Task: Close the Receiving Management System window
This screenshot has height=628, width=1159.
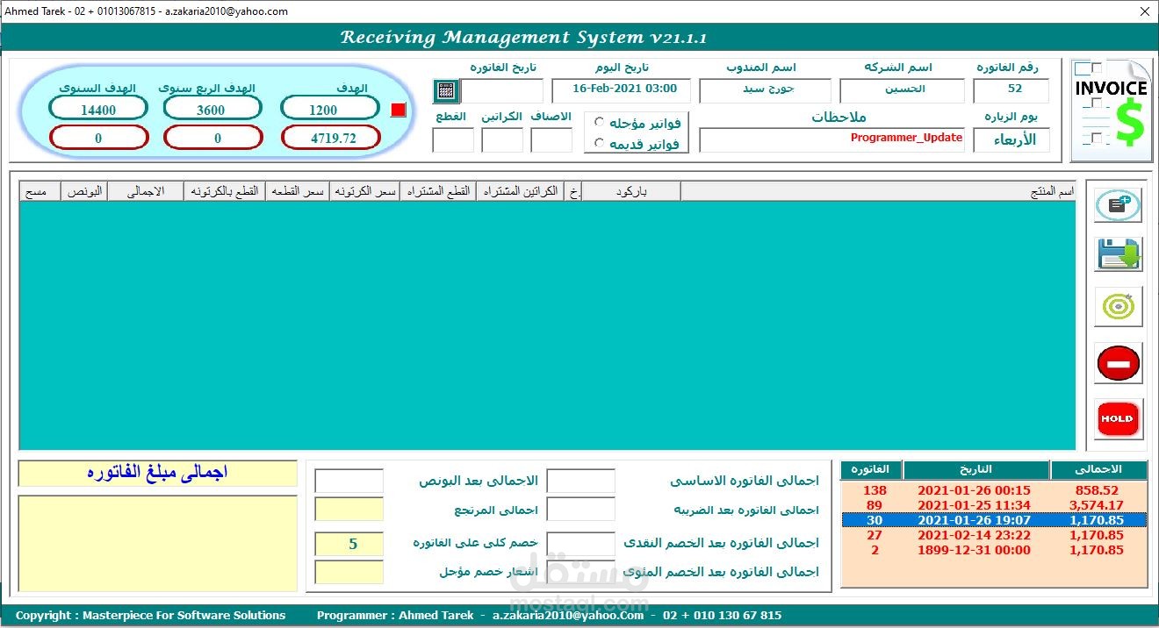Action: (1145, 11)
